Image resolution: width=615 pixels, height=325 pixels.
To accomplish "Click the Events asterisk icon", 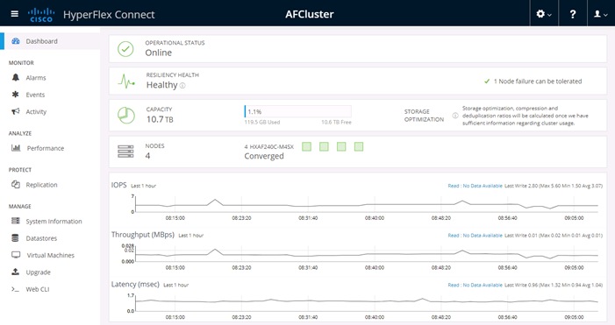I will pyautogui.click(x=15, y=95).
